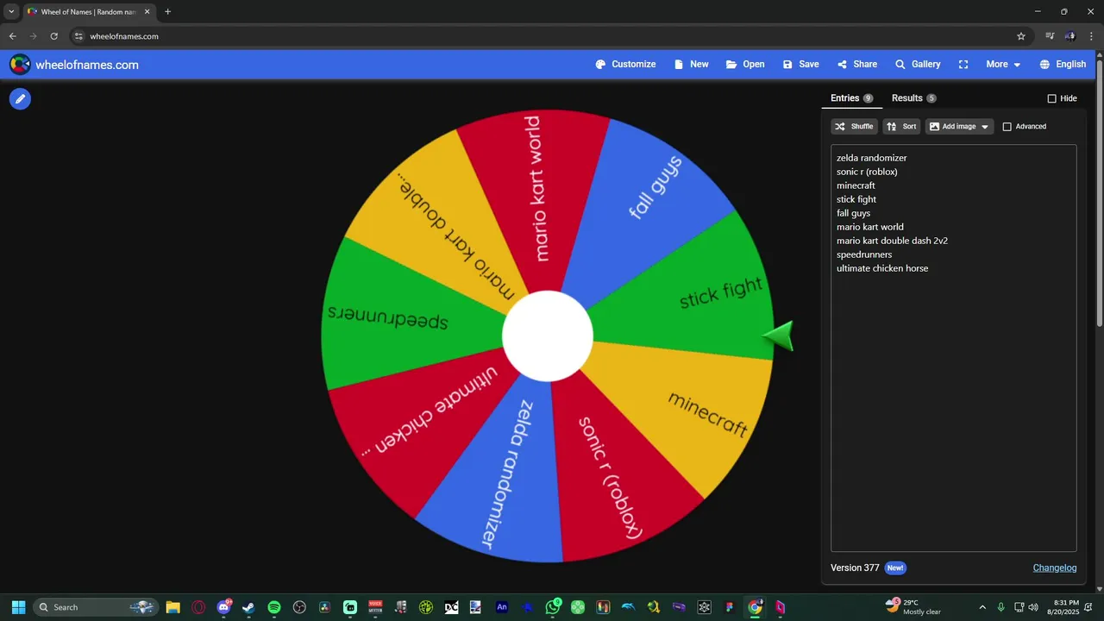The height and width of the screenshot is (621, 1104).
Task: Open Opera browser from the taskbar
Action: (198, 607)
